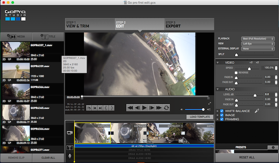Viewport: 279px width, 163px height.
Task: Open the Media tab
Action: pyautogui.click(x=16, y=37)
